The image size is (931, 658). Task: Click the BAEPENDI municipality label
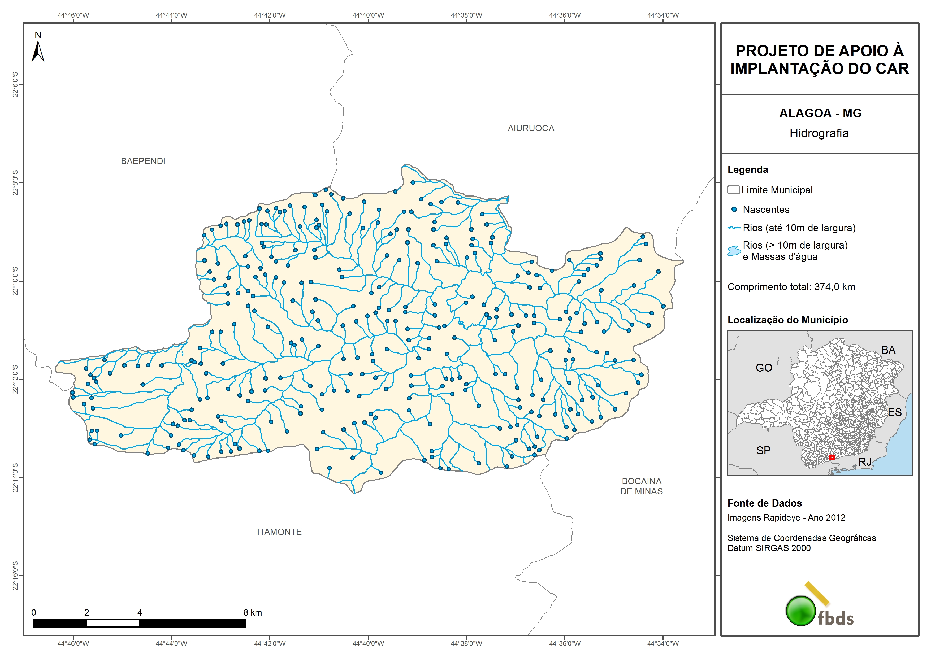pos(143,161)
